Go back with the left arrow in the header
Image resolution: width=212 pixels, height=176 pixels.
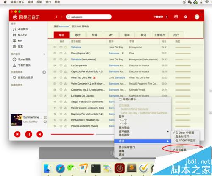coord(56,17)
